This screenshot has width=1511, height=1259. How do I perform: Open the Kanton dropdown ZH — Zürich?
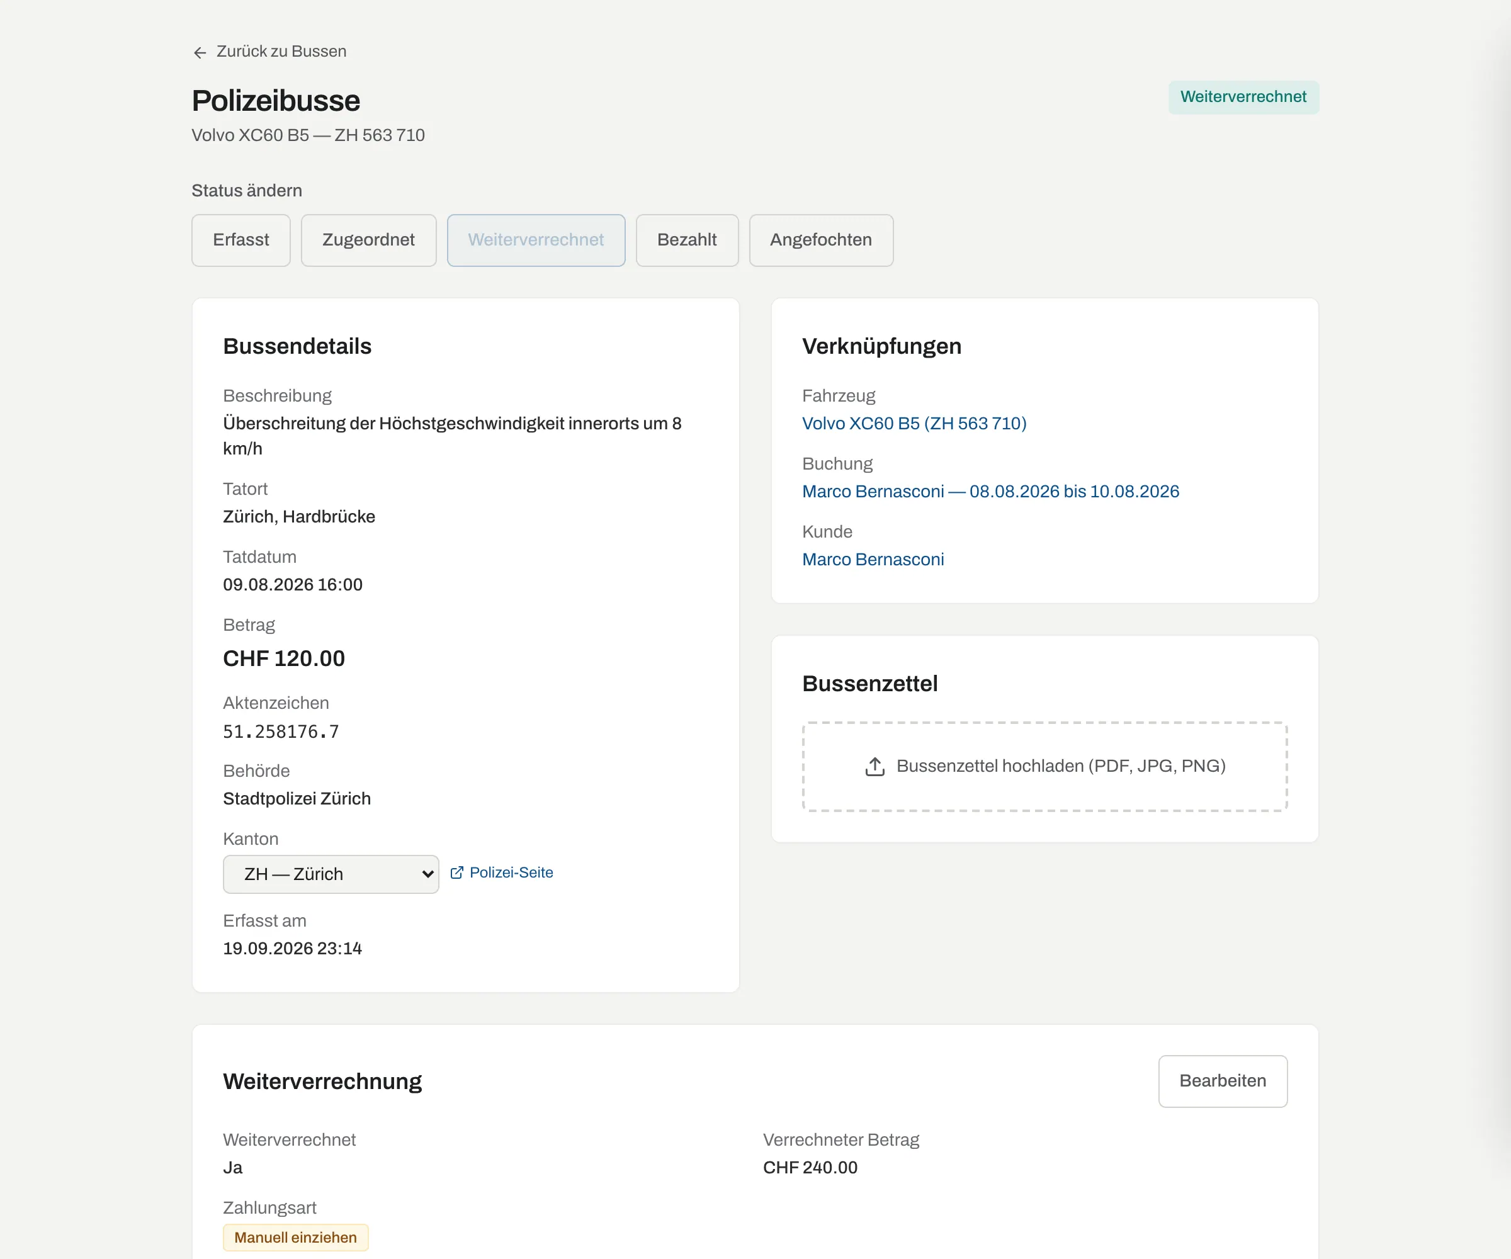point(331,874)
